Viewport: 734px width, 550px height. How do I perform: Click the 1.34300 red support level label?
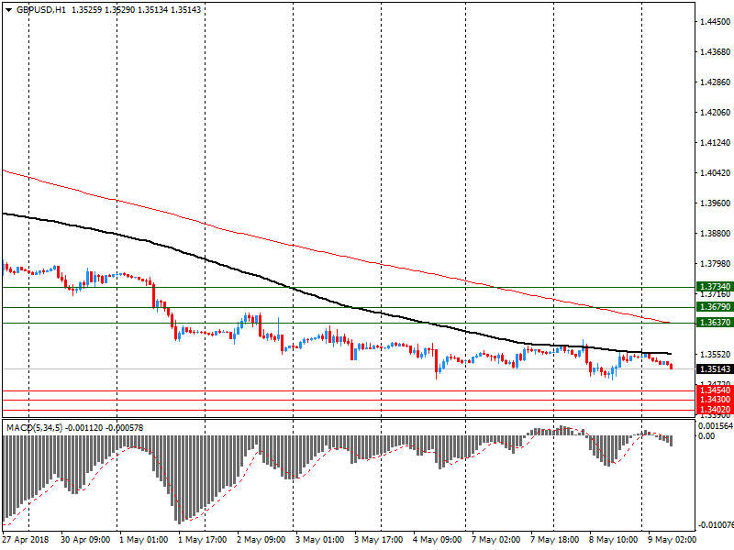tap(715, 400)
